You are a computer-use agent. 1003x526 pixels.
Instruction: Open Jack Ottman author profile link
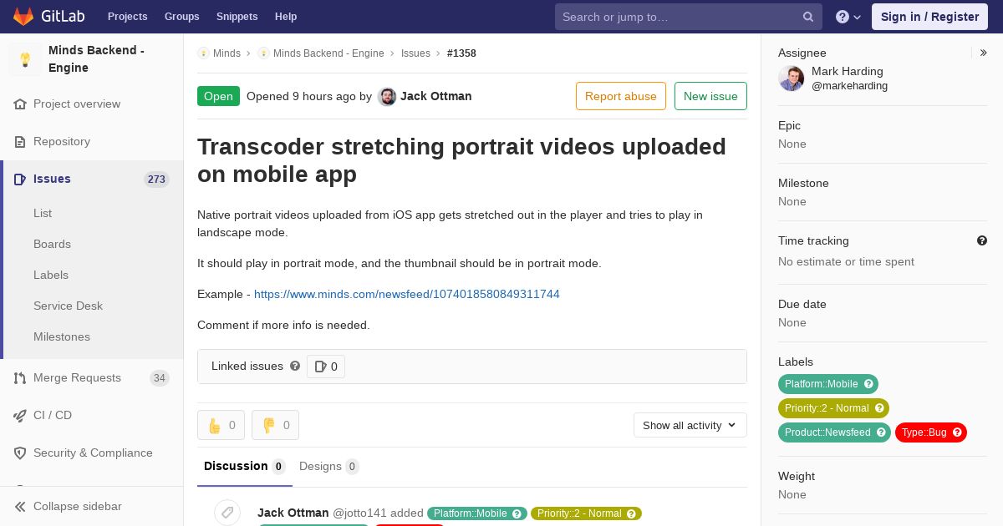coord(436,97)
